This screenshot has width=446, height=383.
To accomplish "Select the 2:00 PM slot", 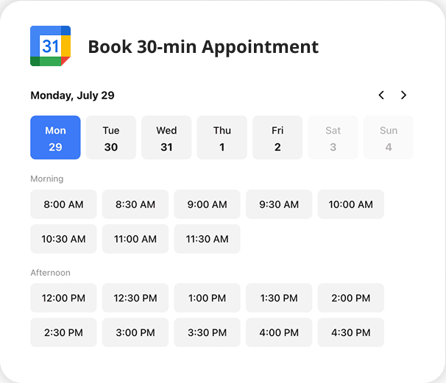I will (x=351, y=298).
